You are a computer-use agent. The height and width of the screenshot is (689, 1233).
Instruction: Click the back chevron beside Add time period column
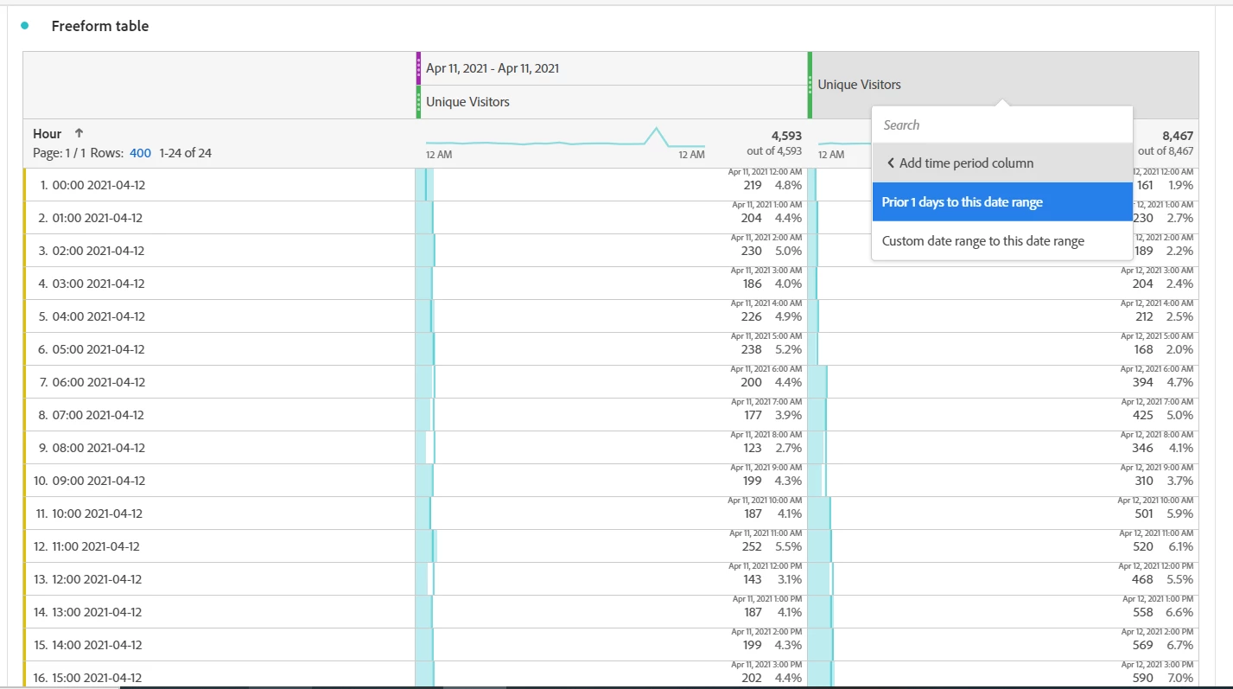pos(891,163)
